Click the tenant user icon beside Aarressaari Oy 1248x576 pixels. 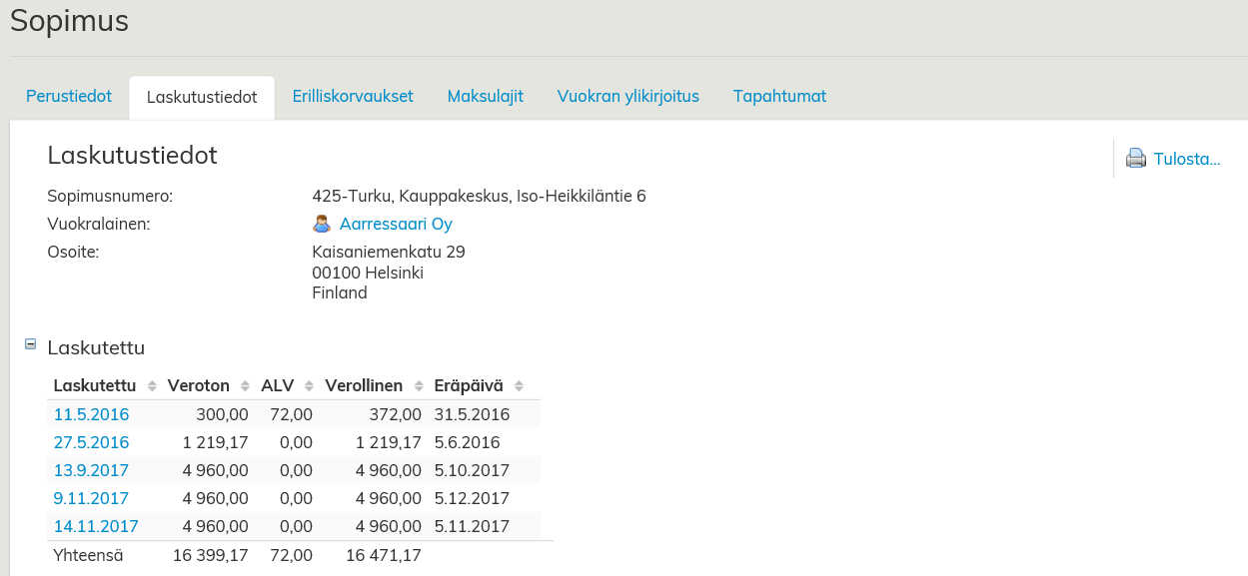click(322, 224)
